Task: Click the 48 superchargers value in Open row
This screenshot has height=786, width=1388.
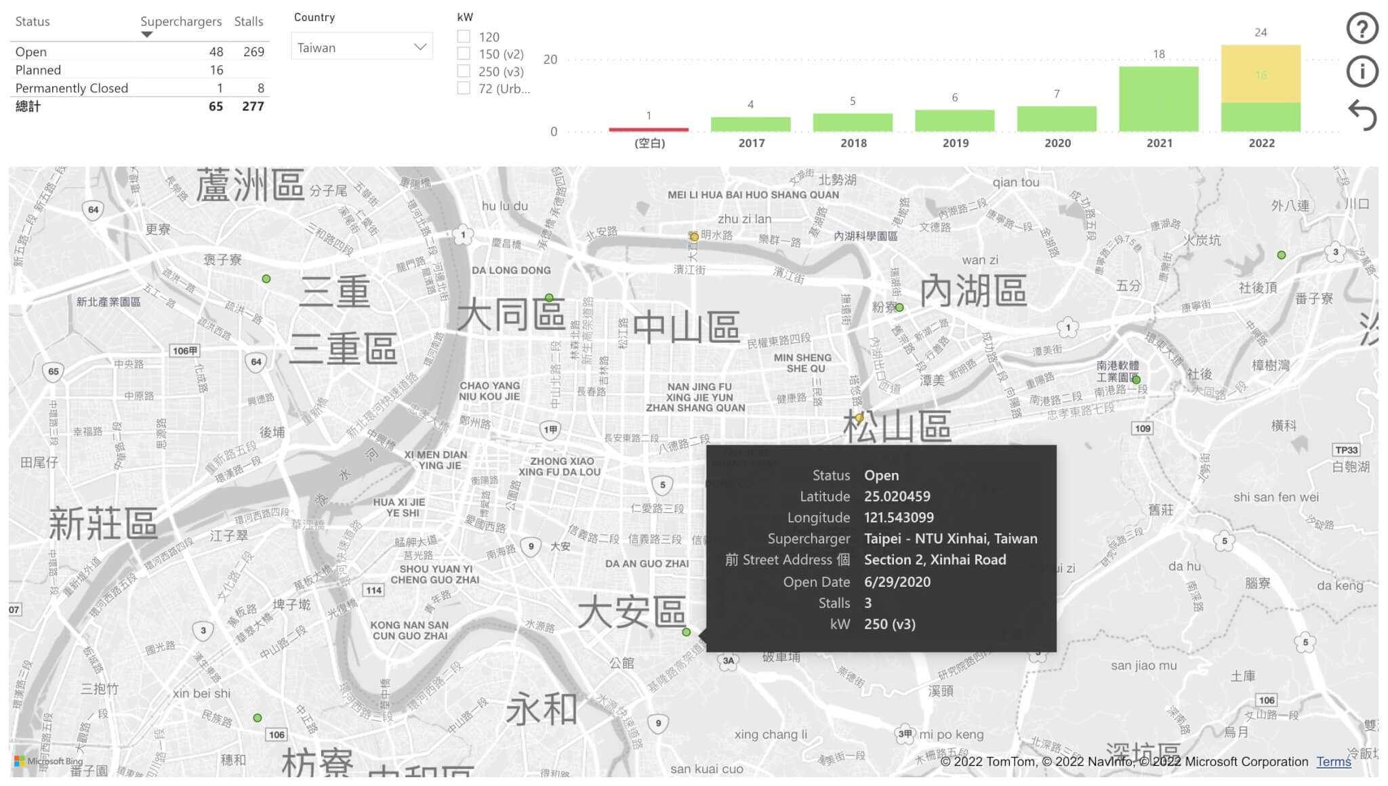Action: tap(216, 51)
